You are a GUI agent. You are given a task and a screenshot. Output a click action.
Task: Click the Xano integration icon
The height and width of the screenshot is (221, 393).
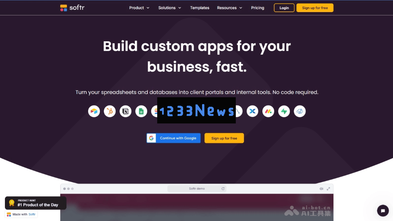(x=253, y=111)
